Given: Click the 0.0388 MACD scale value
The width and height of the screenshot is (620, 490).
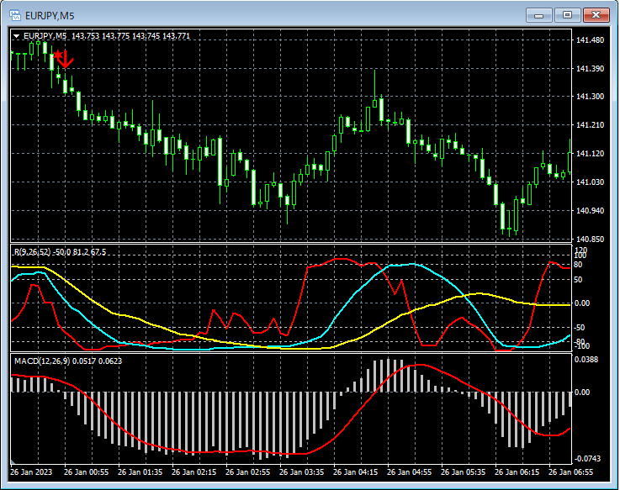Looking at the screenshot, I should 586,359.
